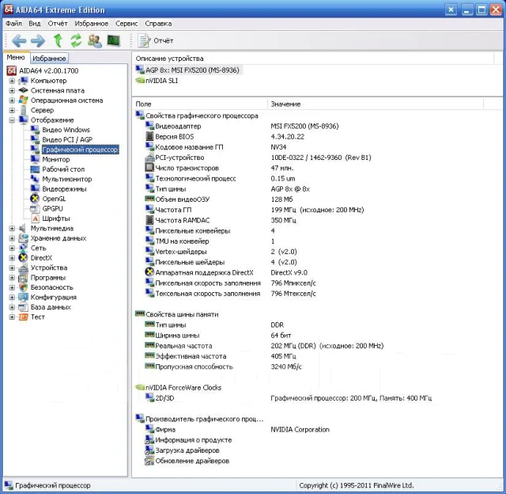Select the Рабочий стол tree item

tap(63, 169)
